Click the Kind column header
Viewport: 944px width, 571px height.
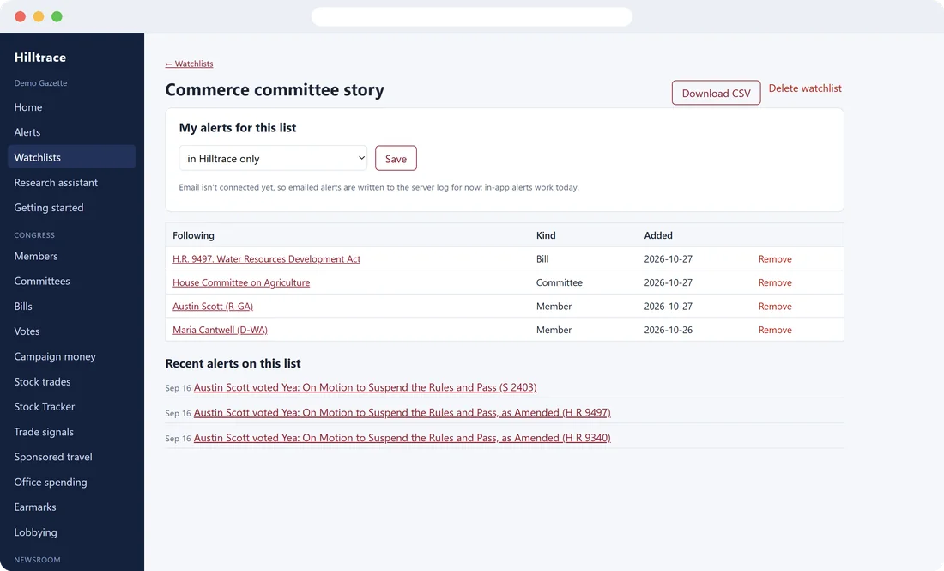click(x=546, y=235)
